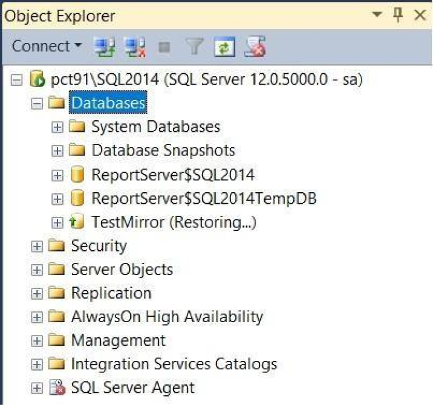The image size is (433, 405).
Task: Select the Security label
Action: click(99, 246)
